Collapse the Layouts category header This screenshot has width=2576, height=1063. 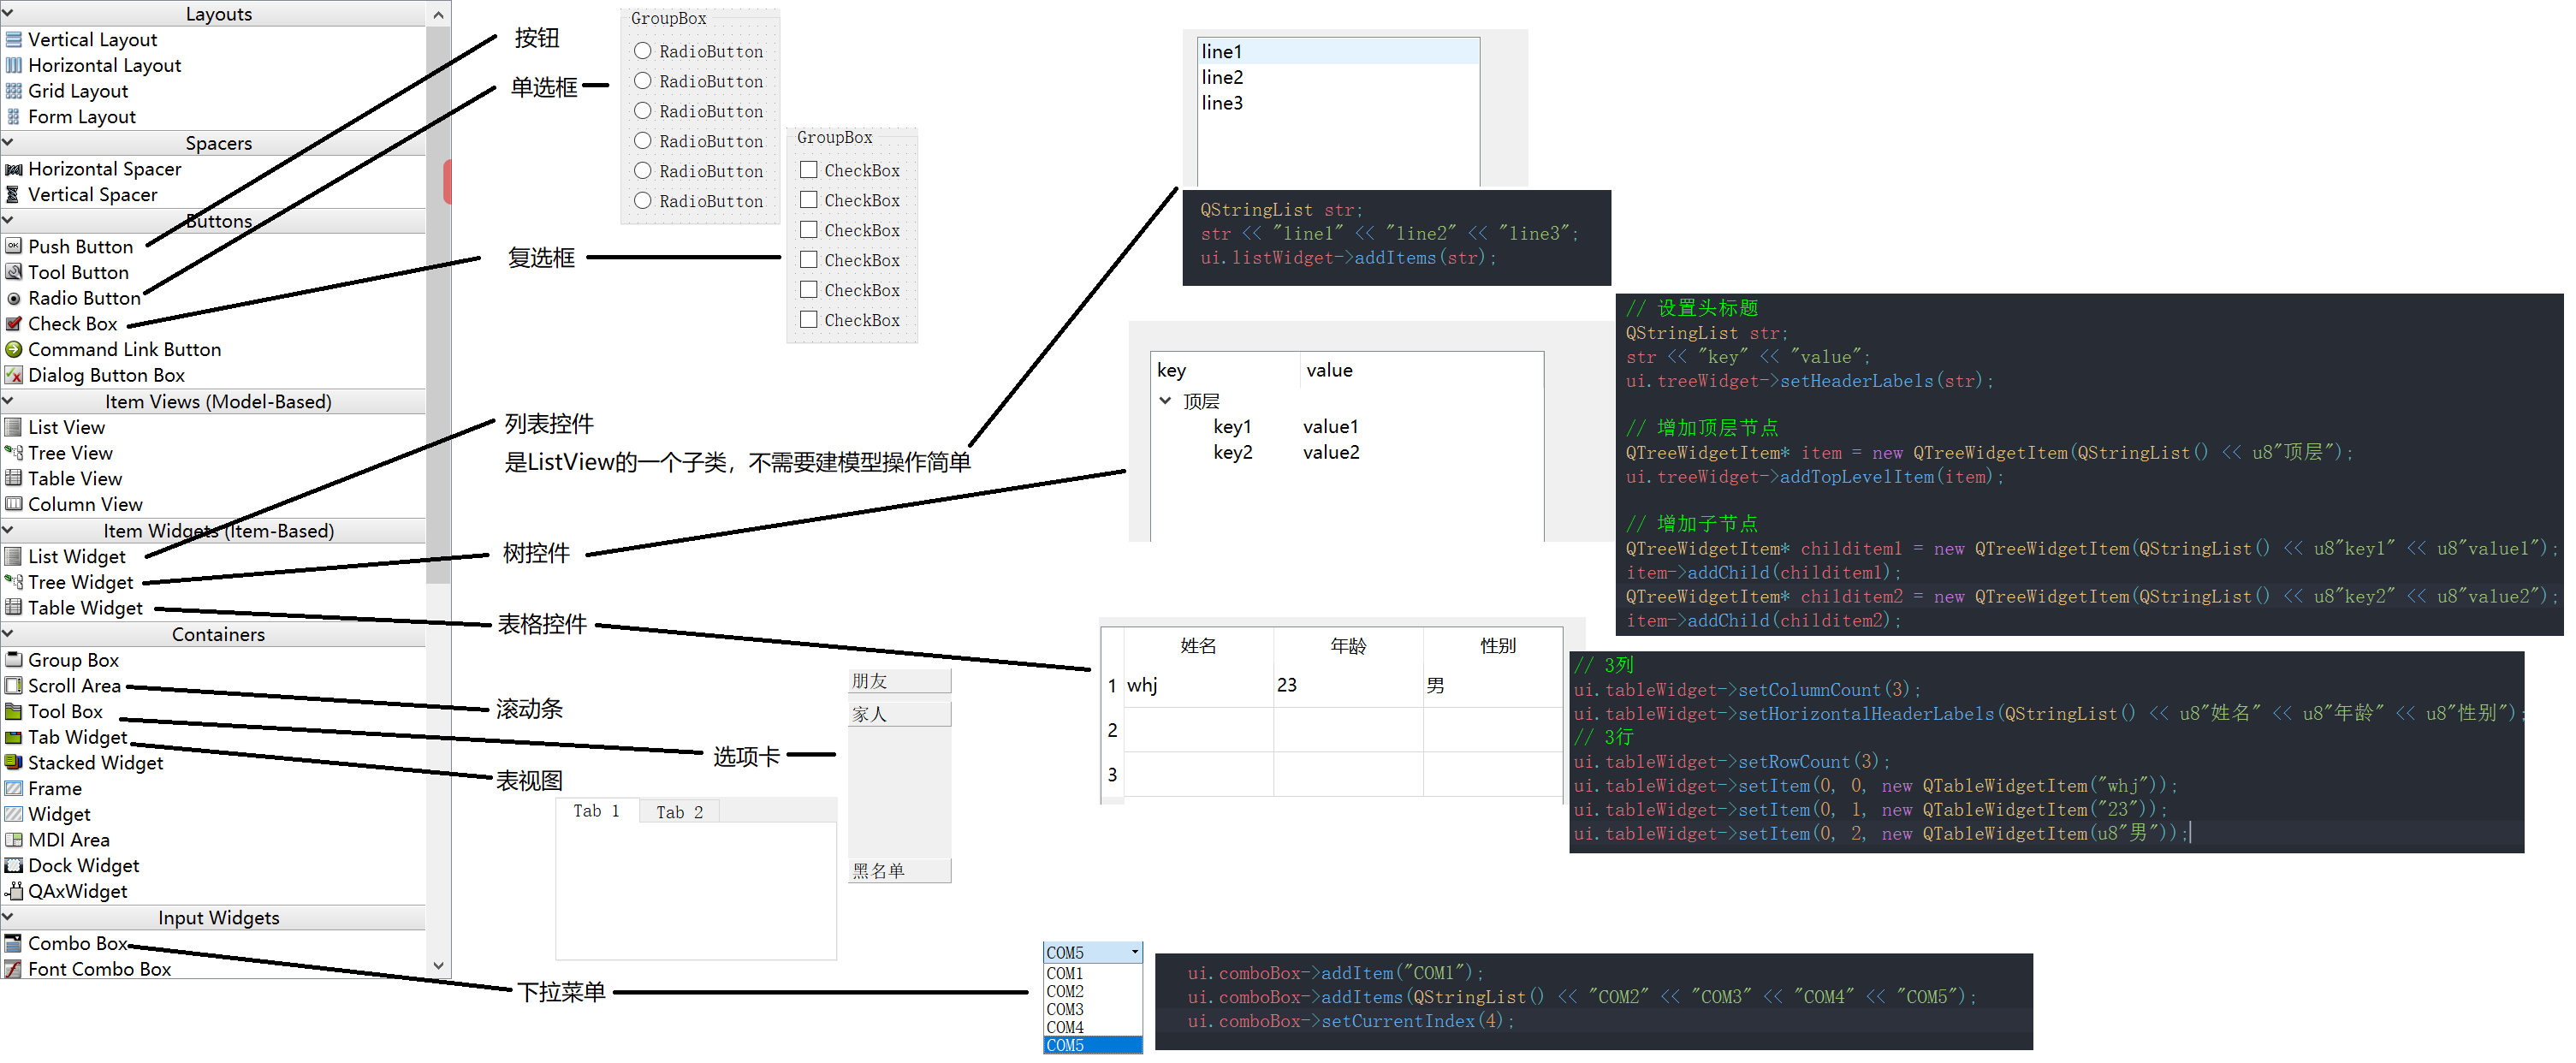click(8, 13)
